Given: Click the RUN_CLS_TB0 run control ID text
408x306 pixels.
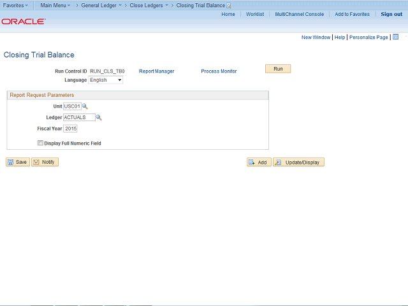Looking at the screenshot, I should (x=107, y=71).
